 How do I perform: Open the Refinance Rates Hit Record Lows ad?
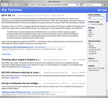[16, 92]
